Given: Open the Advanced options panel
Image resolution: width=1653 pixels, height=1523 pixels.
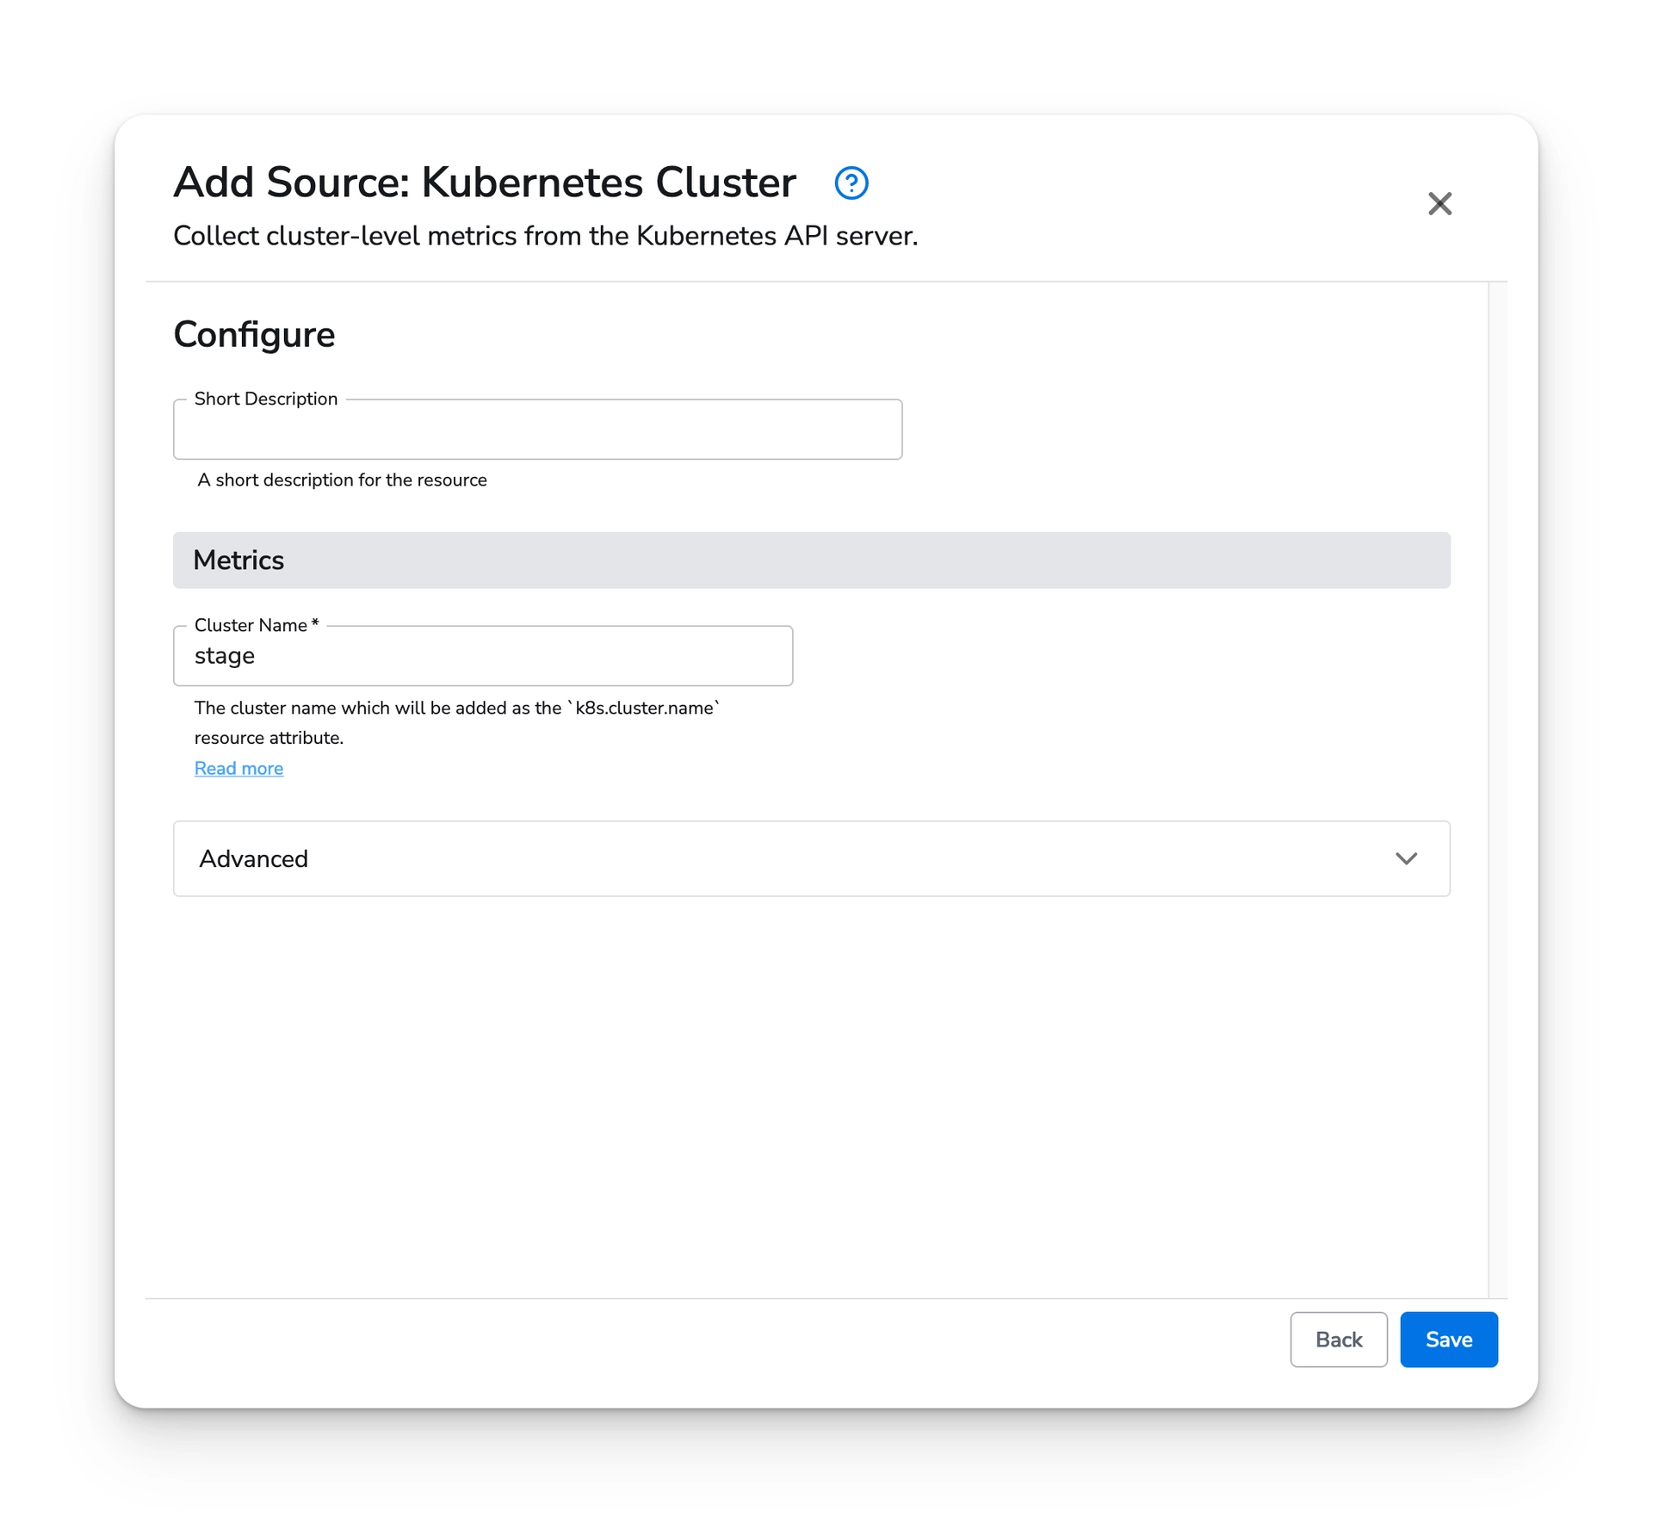Looking at the screenshot, I should 811,858.
